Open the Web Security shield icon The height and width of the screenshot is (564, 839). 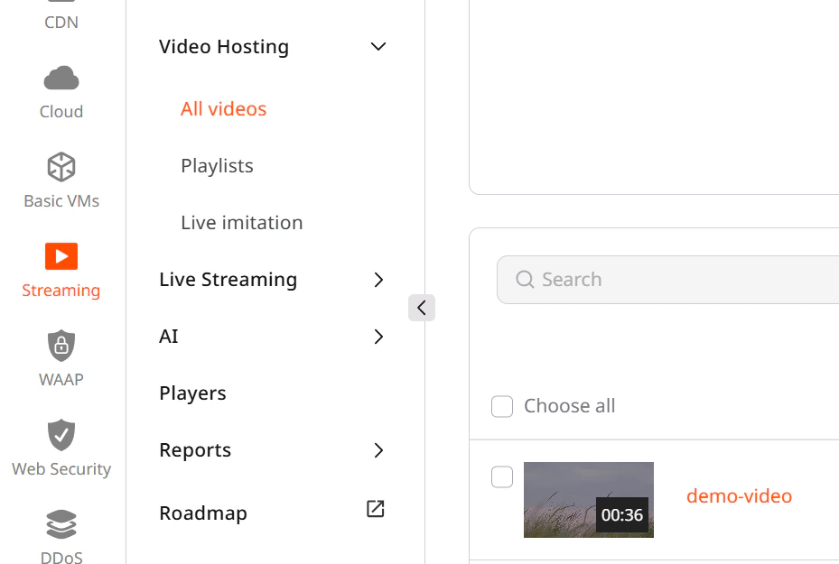61,435
